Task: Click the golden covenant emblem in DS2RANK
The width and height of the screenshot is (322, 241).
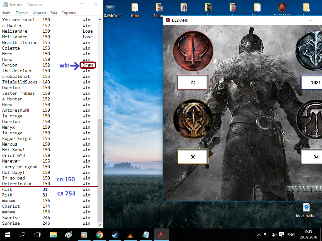Action: [x=193, y=120]
